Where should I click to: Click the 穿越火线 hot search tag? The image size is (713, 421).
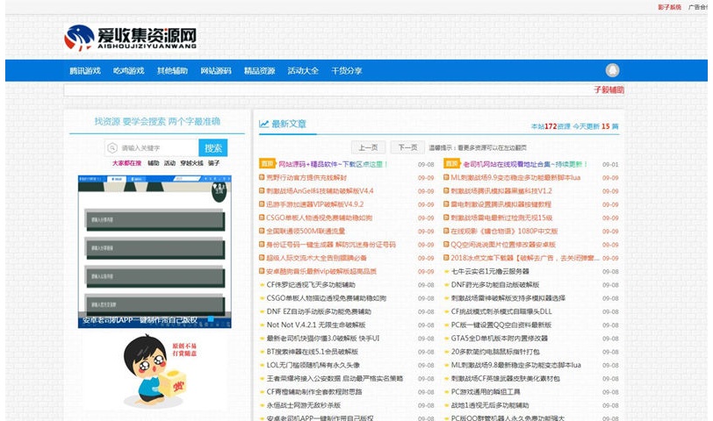[191, 163]
